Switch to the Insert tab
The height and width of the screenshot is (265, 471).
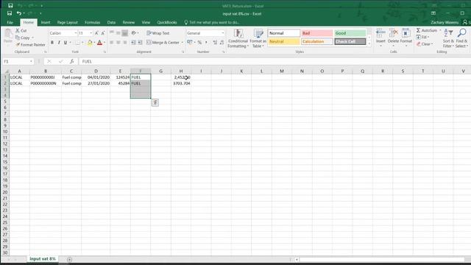46,23
